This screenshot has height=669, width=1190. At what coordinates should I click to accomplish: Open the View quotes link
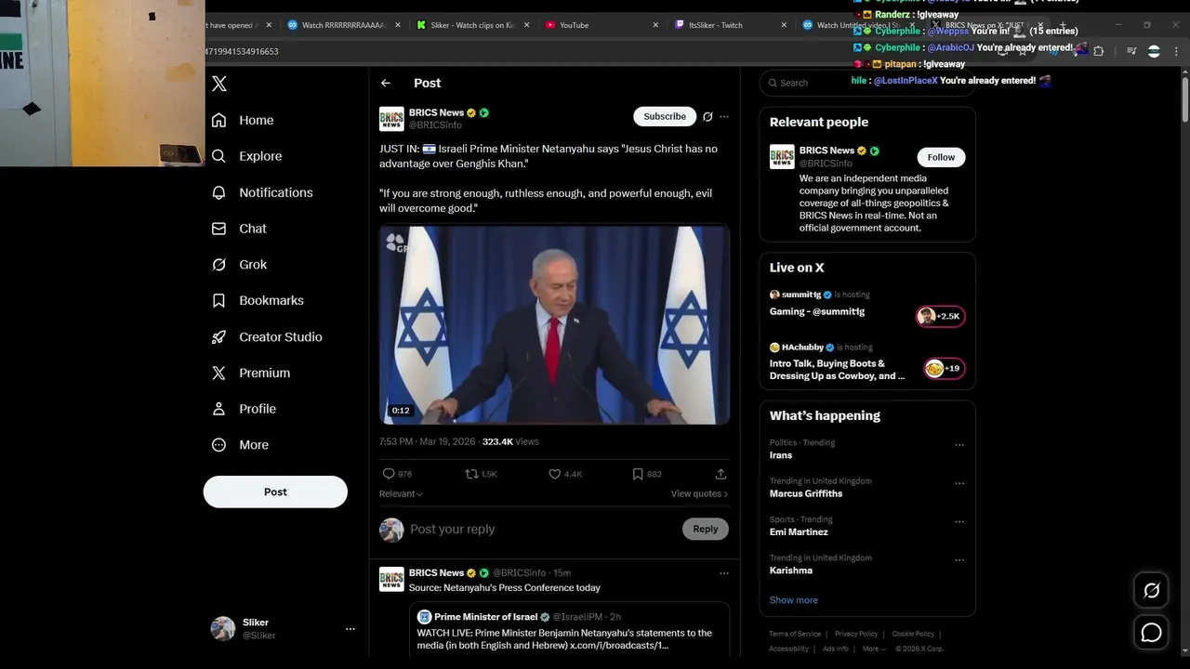click(699, 494)
